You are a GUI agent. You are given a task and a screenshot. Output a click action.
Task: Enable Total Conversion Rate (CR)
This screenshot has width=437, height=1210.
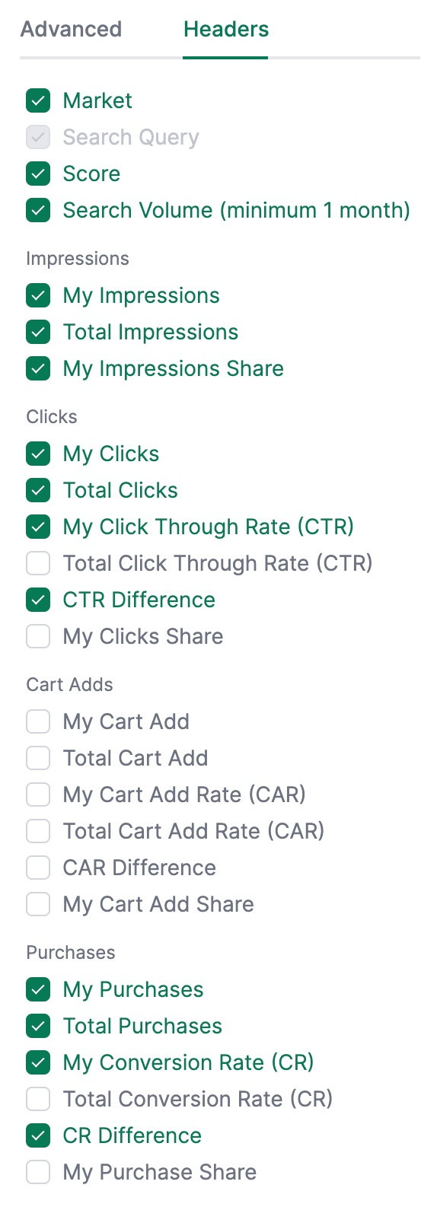(38, 1099)
